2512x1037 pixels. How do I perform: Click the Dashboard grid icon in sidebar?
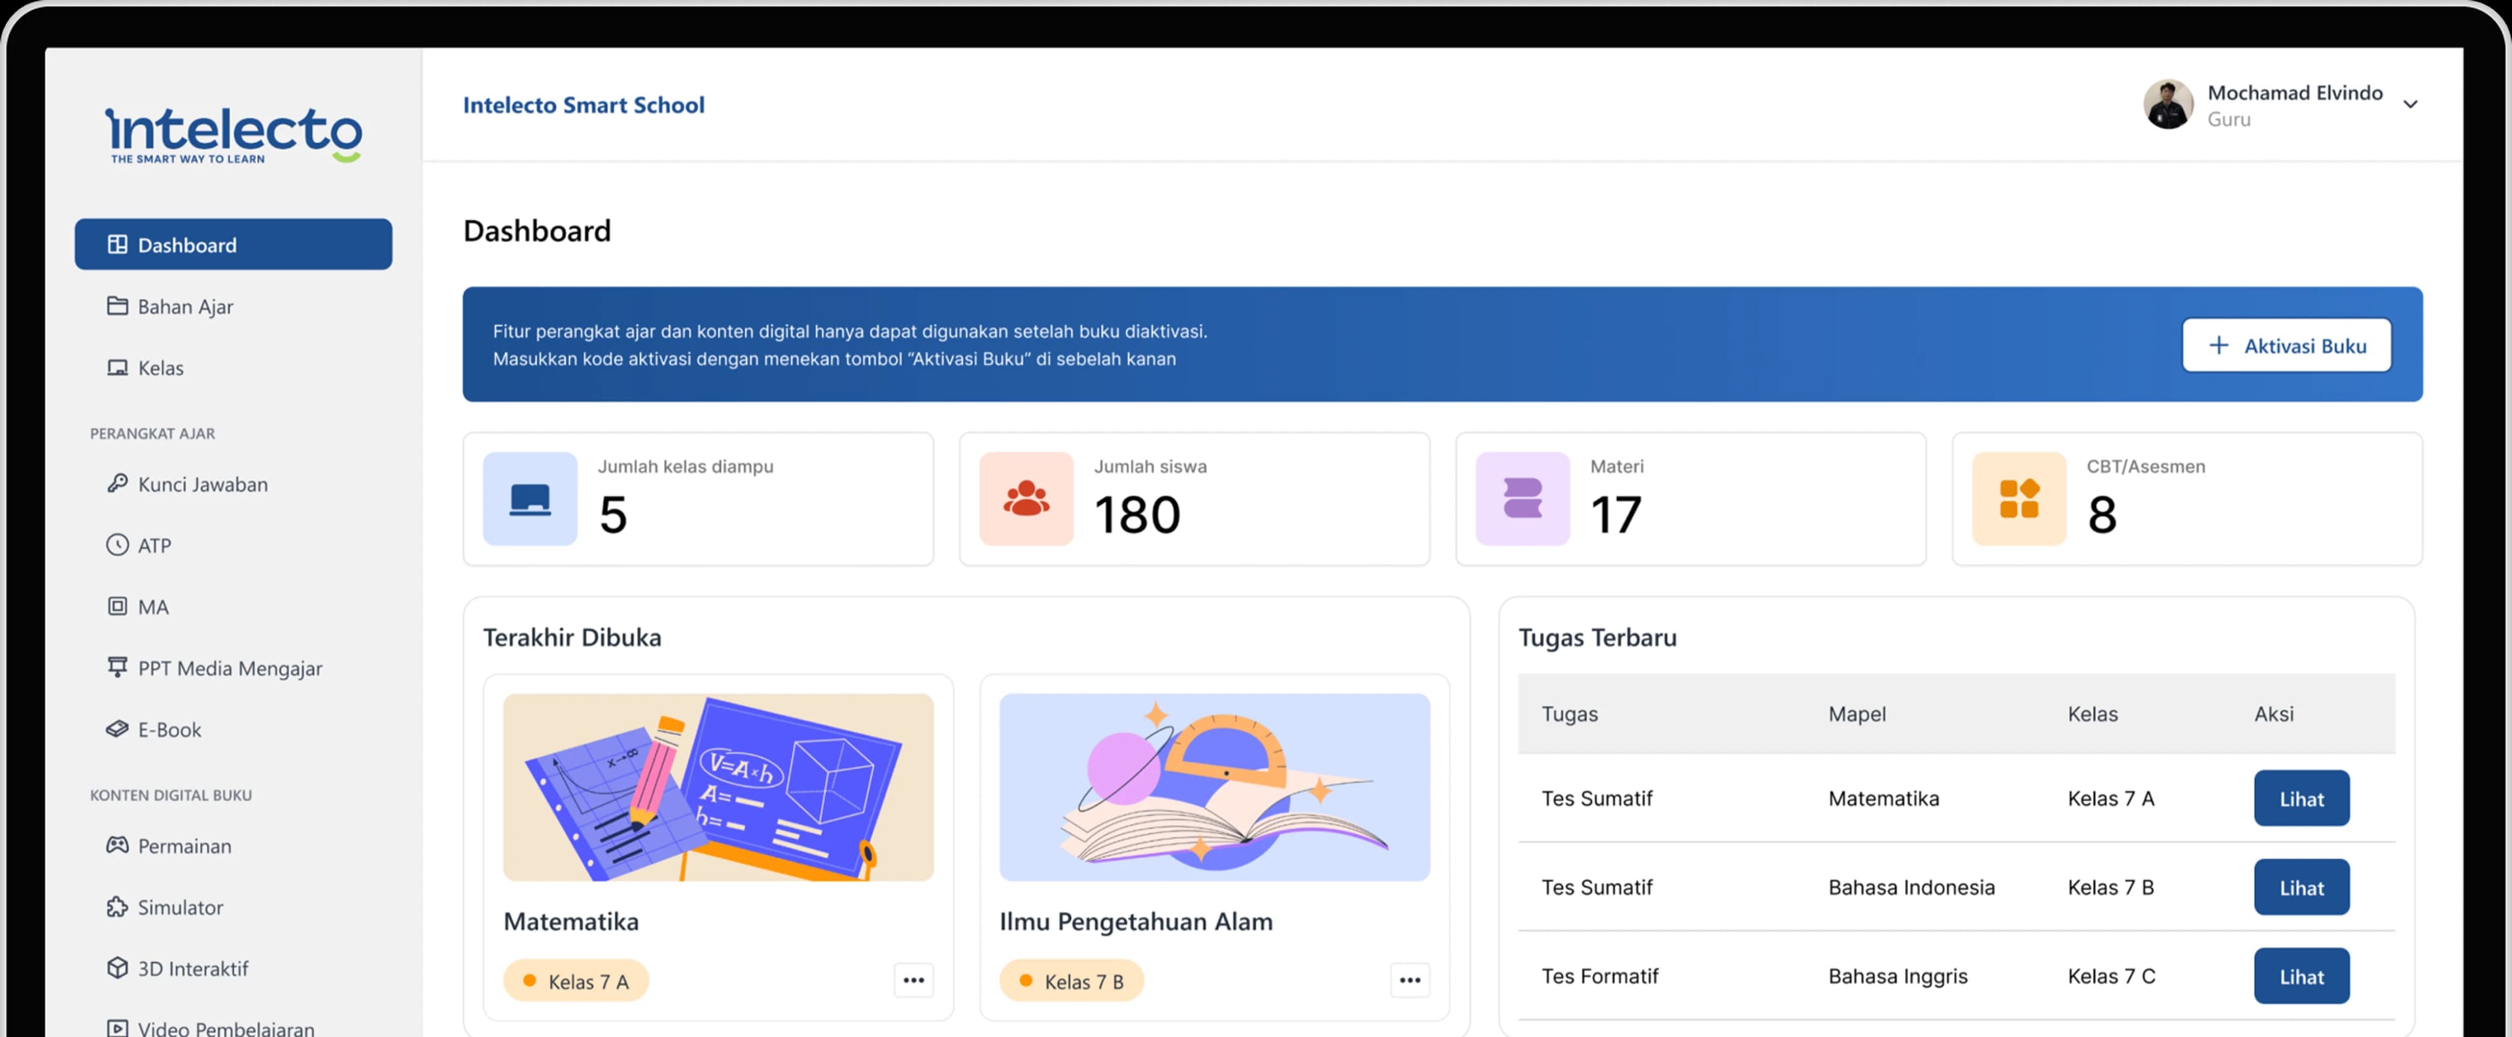tap(117, 245)
